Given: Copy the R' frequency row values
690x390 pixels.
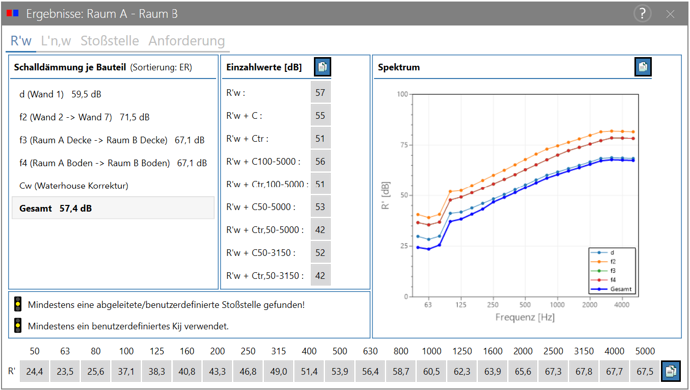Looking at the screenshot, I should coord(671,371).
